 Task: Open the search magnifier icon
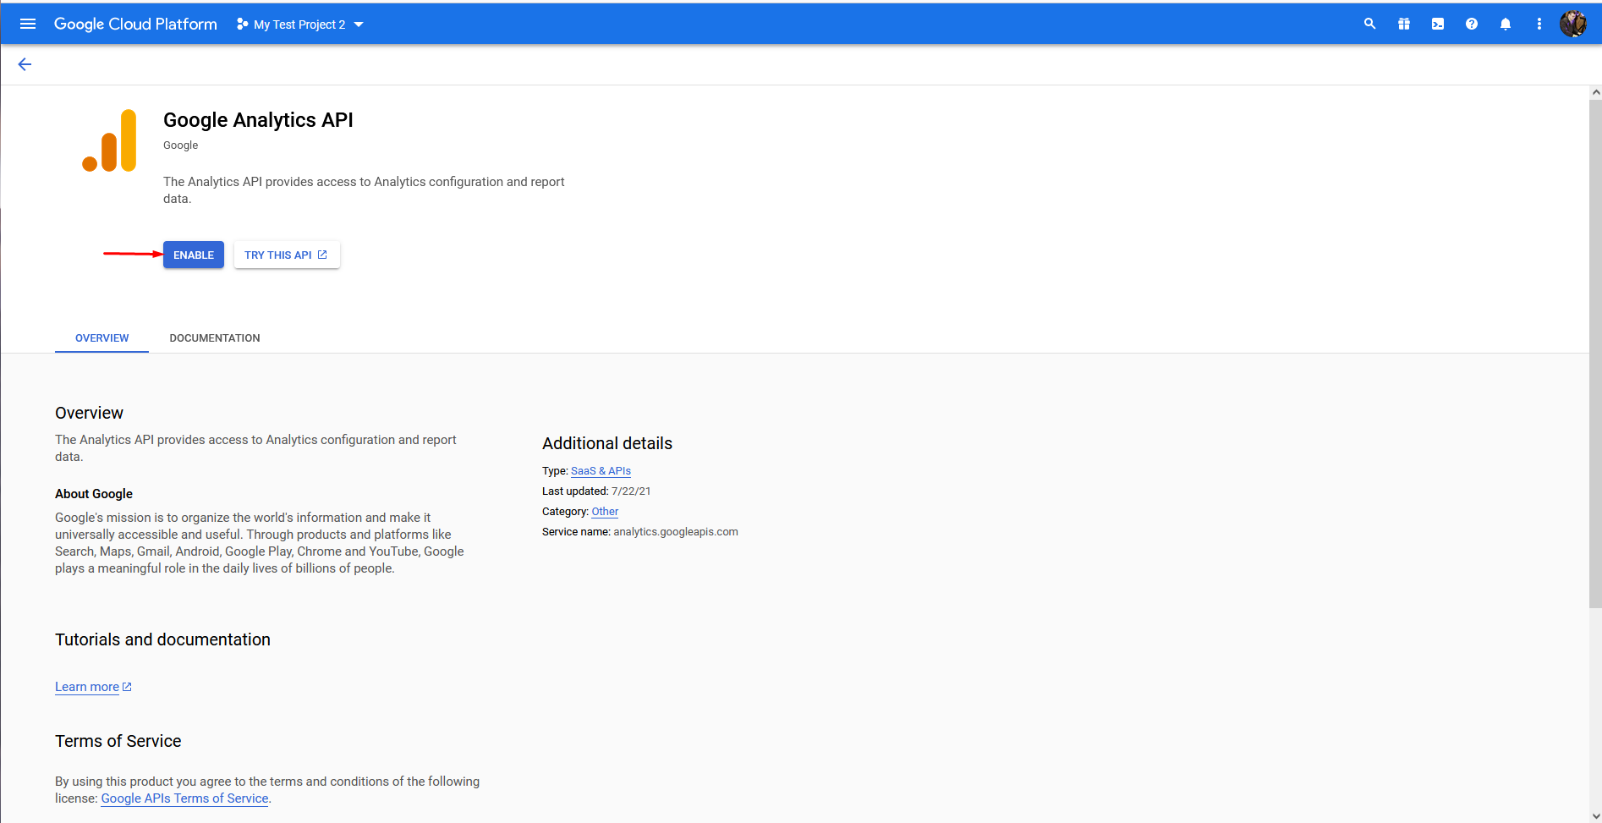(x=1369, y=24)
